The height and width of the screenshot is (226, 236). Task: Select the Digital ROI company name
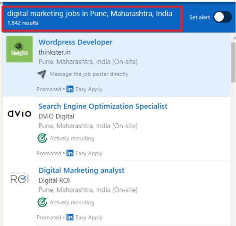point(54,181)
